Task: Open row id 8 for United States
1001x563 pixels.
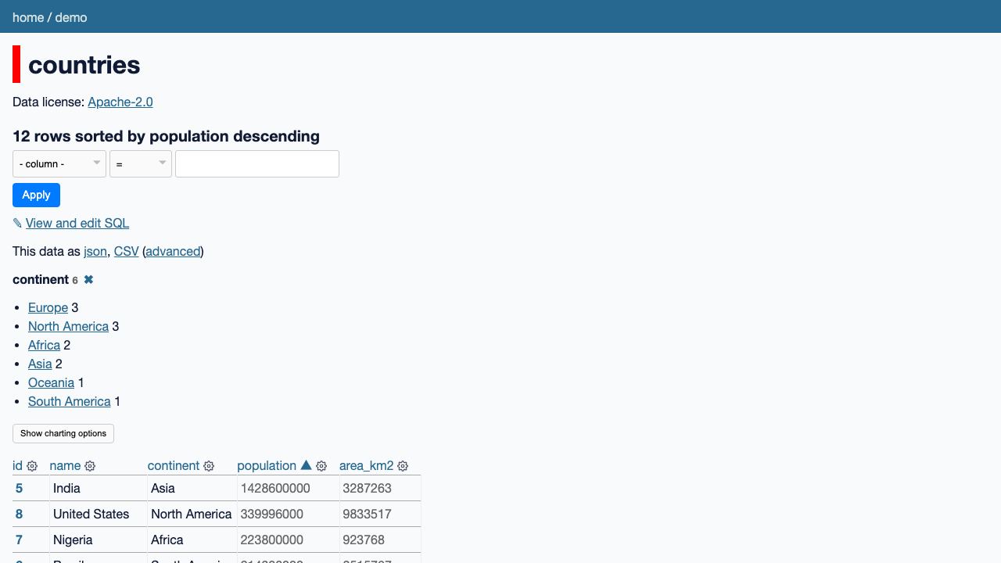Action: [19, 514]
